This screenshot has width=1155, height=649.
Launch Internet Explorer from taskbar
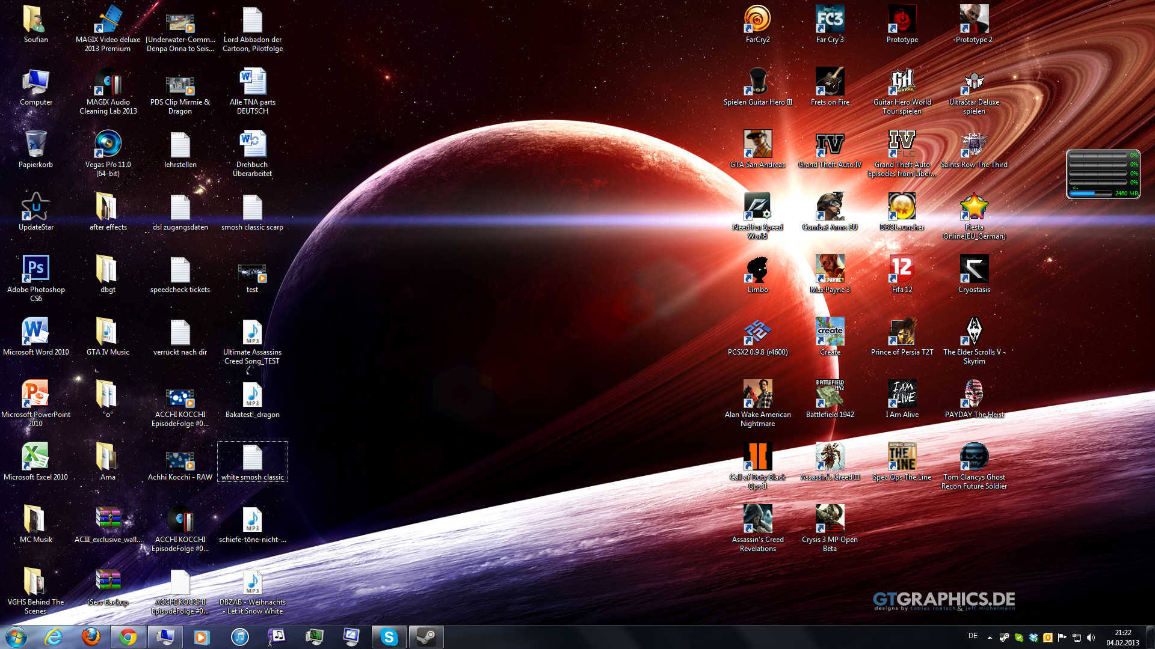[54, 637]
